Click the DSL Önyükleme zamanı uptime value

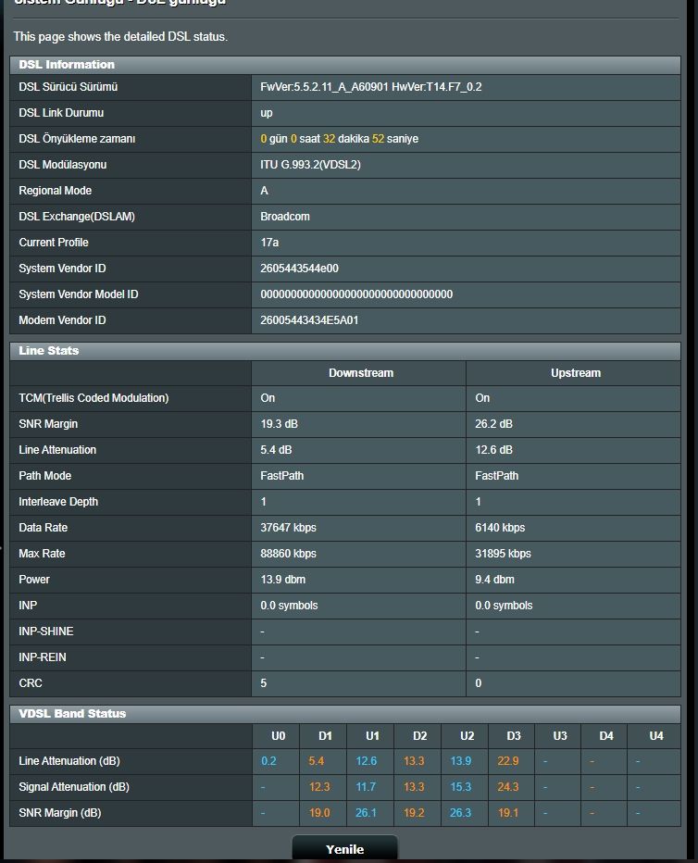tap(339, 139)
